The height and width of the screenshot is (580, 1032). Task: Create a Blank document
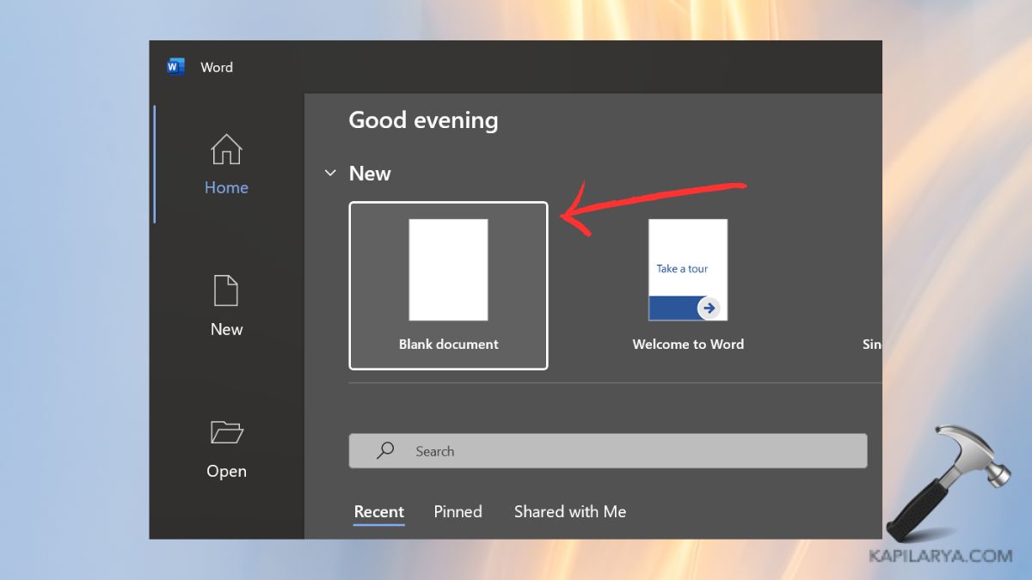[x=448, y=285]
